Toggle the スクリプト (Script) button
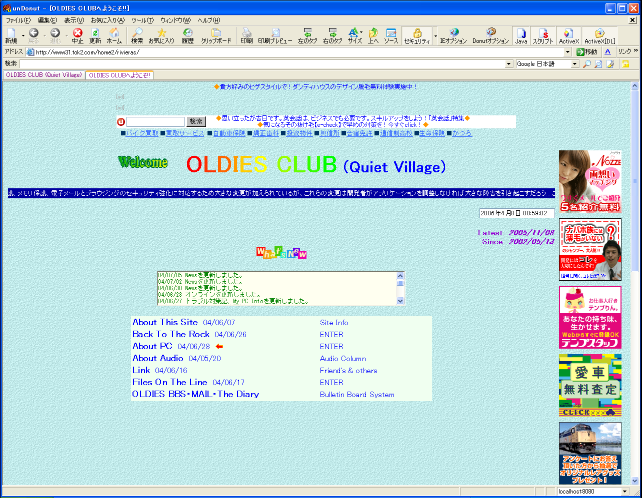Viewport: 642px width, 498px height. (543, 35)
